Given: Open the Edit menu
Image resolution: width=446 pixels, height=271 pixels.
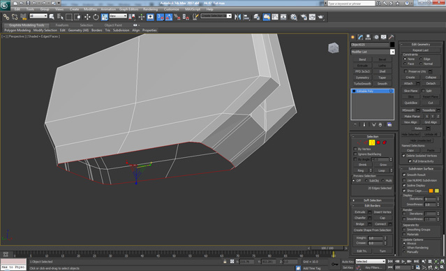Looking at the screenshot, I should point(17,9).
